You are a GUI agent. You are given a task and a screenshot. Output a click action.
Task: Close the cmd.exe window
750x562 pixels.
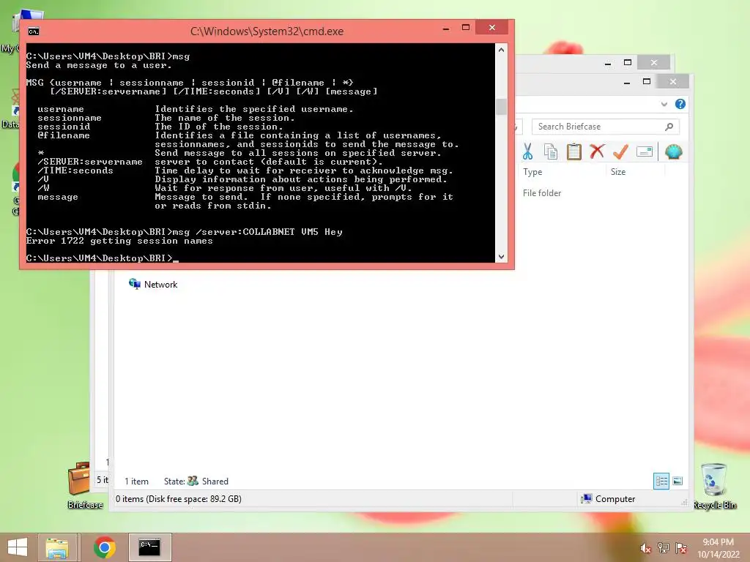[x=492, y=28]
